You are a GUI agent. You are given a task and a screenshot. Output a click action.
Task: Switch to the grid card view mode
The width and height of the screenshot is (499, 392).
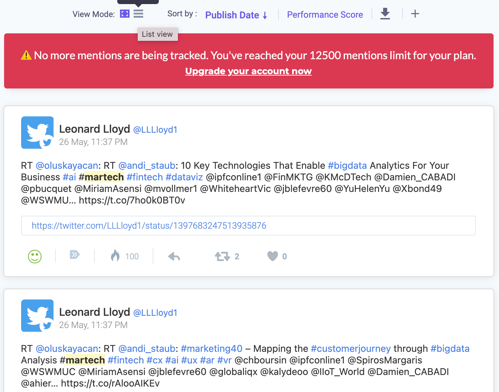pyautogui.click(x=125, y=14)
